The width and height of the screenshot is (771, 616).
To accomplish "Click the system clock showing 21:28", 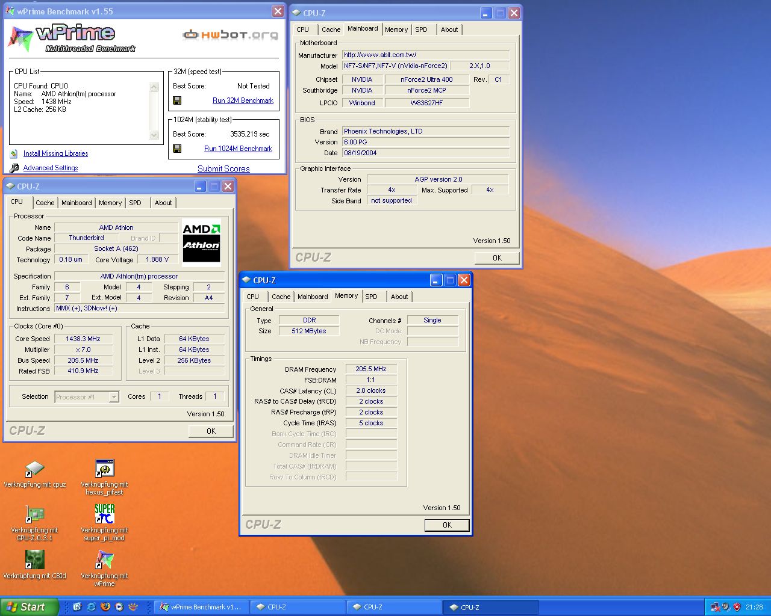I will coord(754,607).
